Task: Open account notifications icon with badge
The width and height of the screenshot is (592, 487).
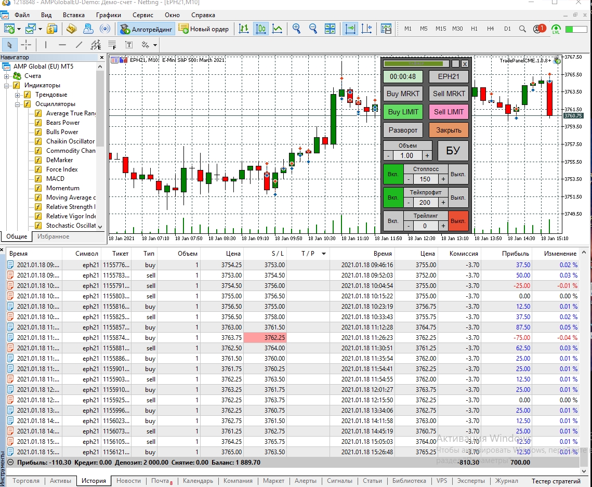Action: tap(539, 29)
